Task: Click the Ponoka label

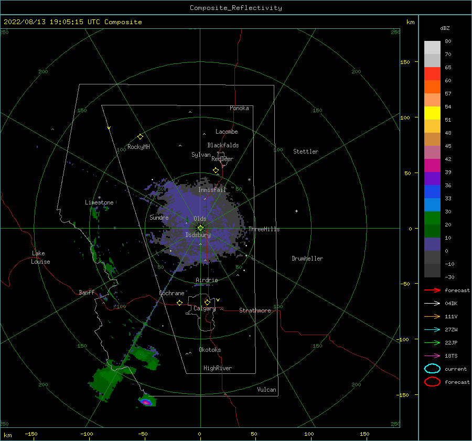Action: 239,108
